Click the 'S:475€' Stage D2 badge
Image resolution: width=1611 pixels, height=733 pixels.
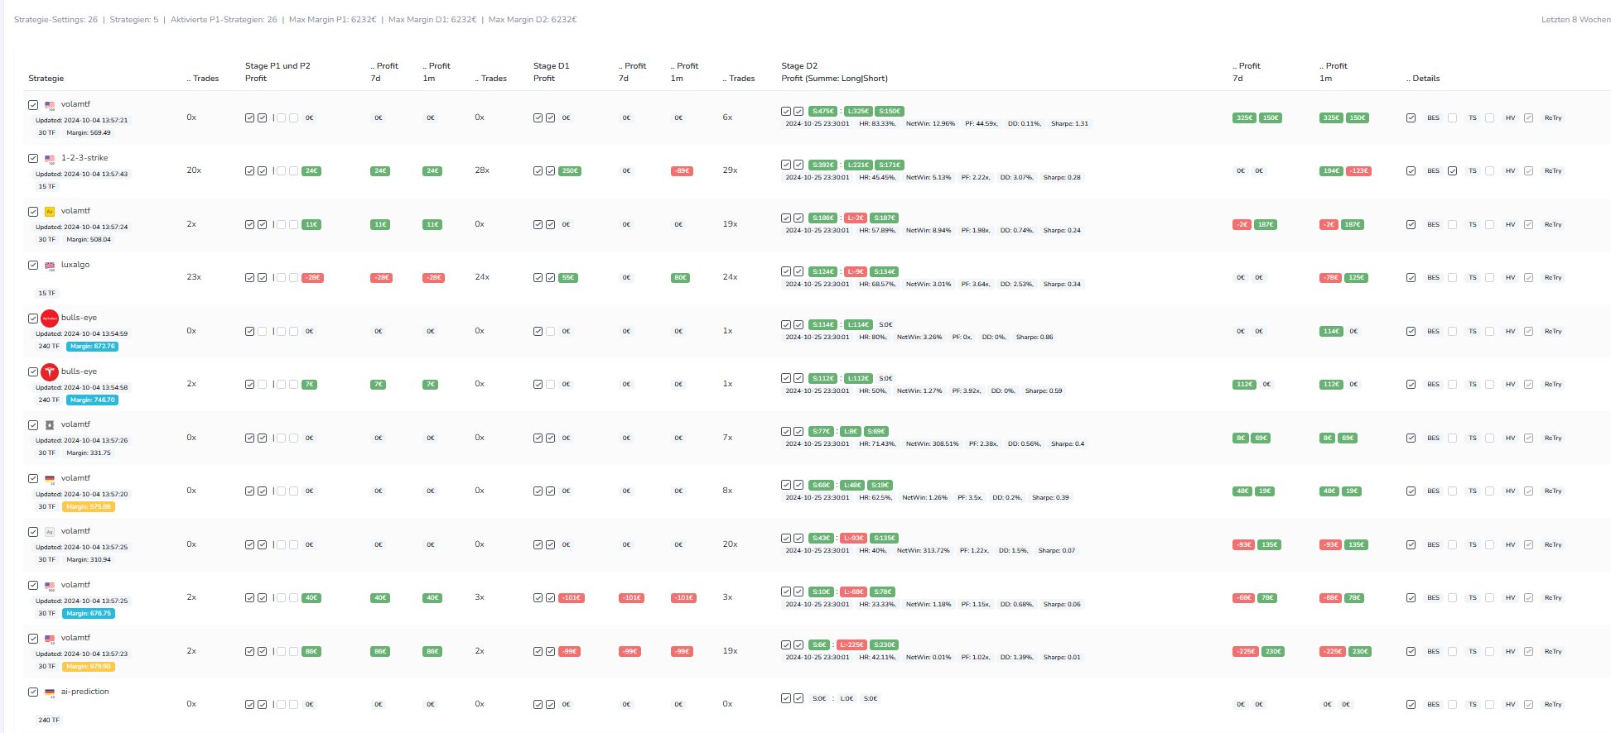823,112
